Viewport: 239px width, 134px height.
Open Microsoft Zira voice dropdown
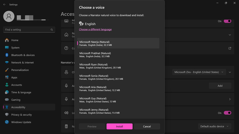199,72
